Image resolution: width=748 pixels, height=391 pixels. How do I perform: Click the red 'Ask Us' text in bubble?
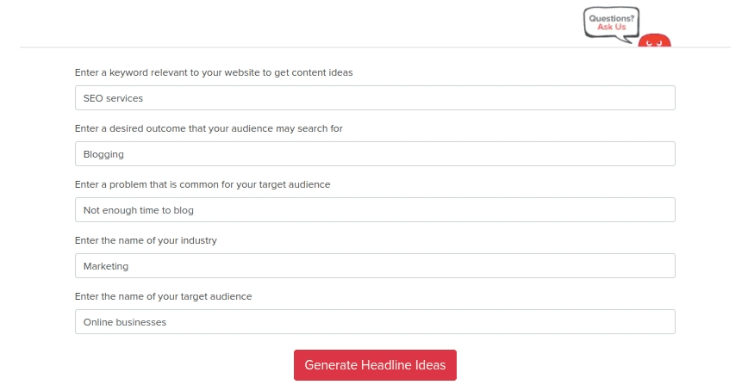pyautogui.click(x=612, y=27)
